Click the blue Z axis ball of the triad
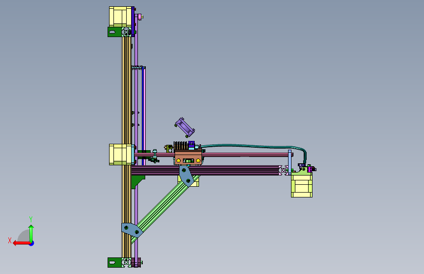This screenshot has height=274, width=424. pyautogui.click(x=32, y=243)
